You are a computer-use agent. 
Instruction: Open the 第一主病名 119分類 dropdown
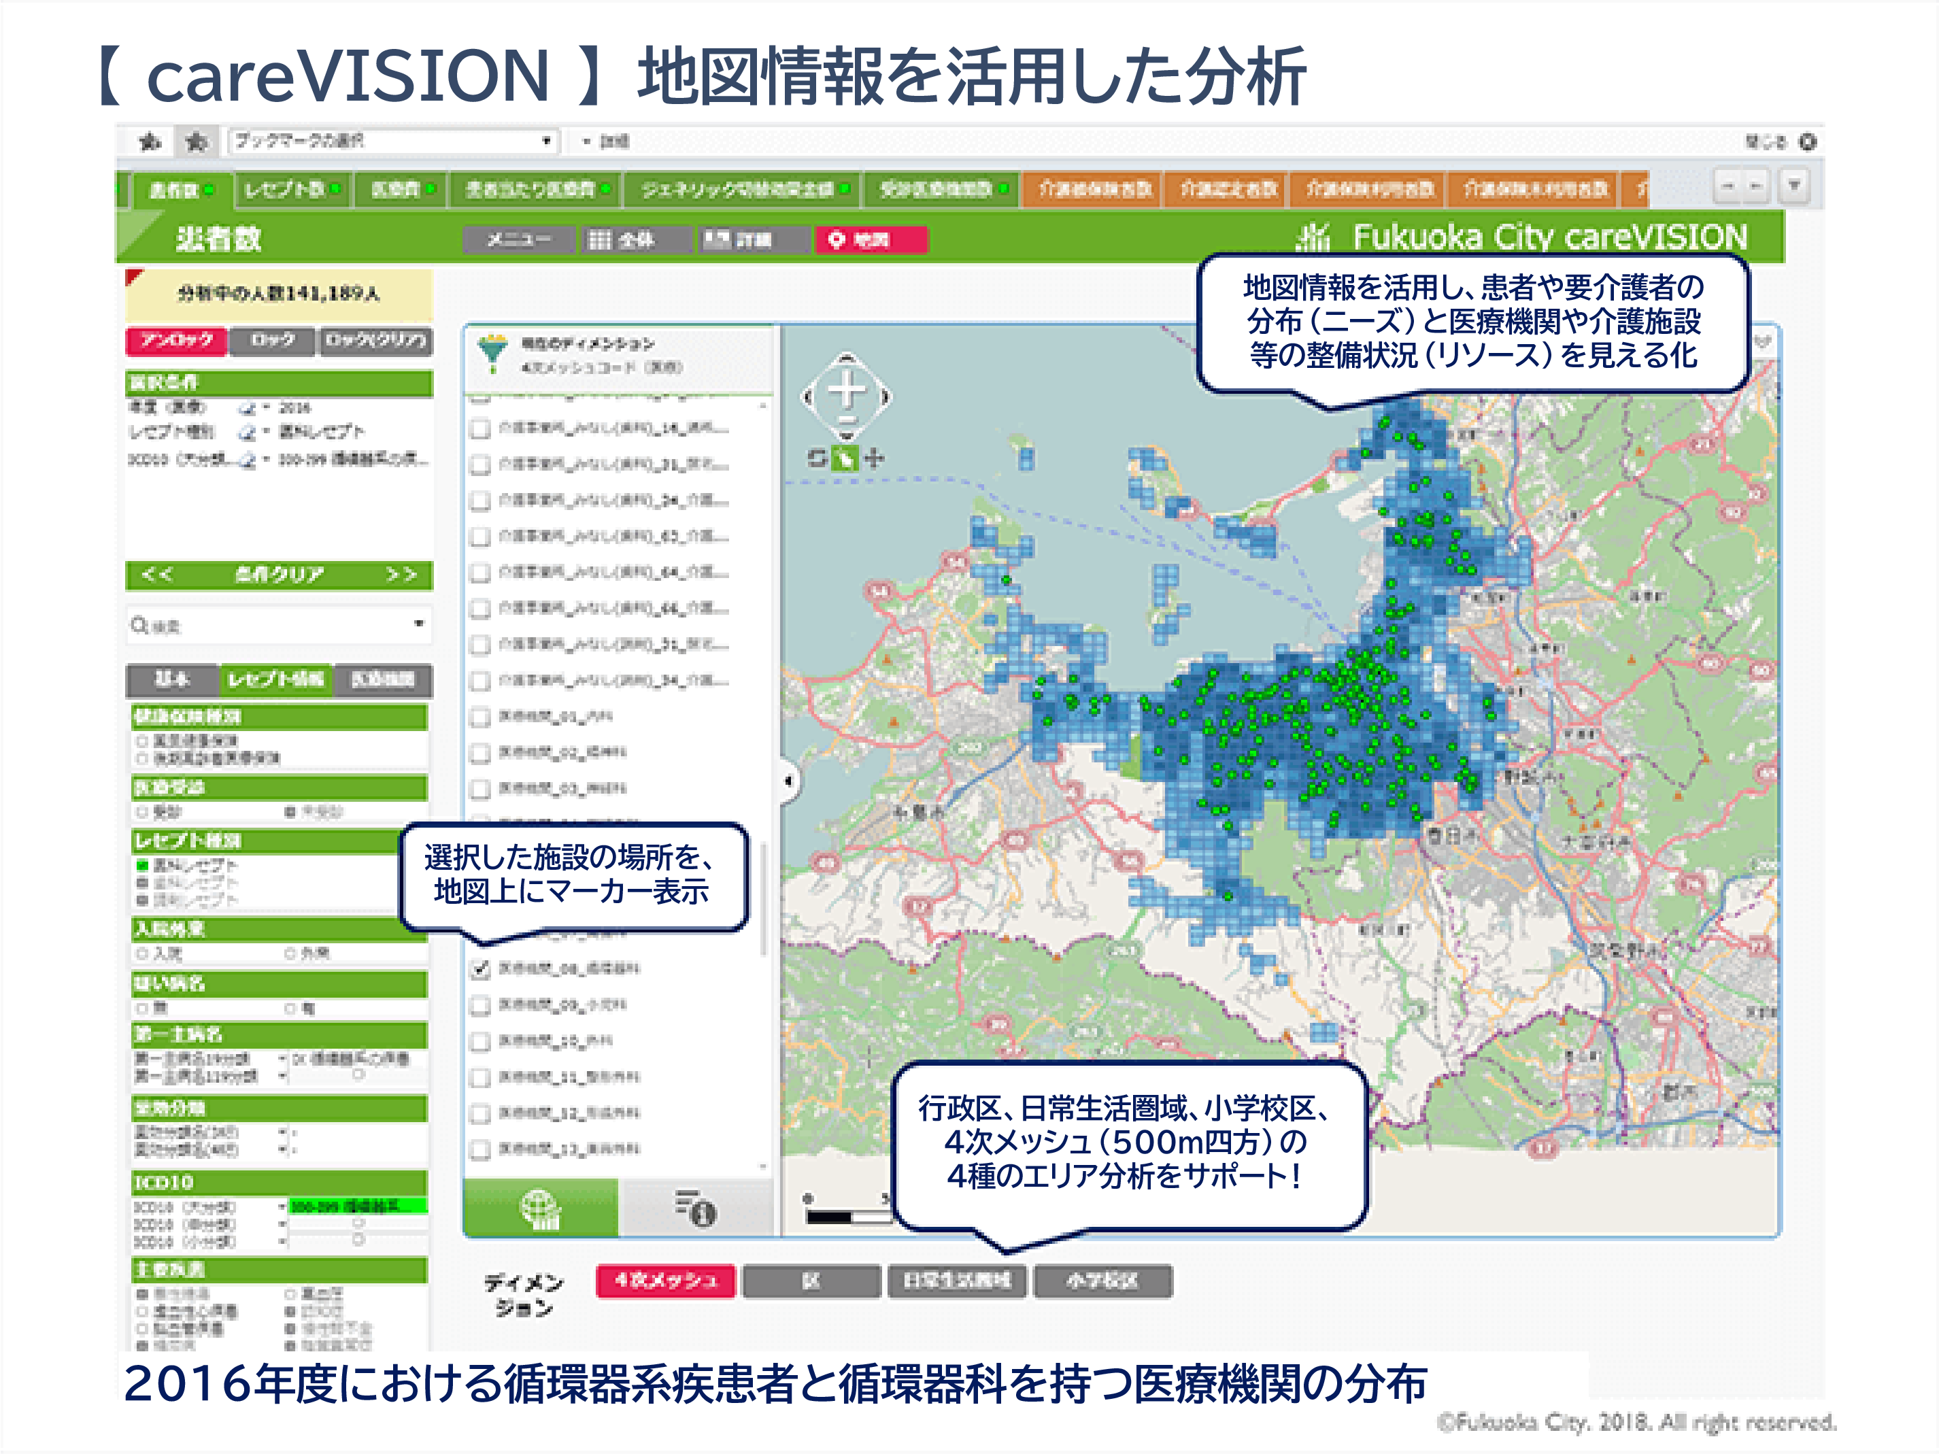tap(283, 1075)
